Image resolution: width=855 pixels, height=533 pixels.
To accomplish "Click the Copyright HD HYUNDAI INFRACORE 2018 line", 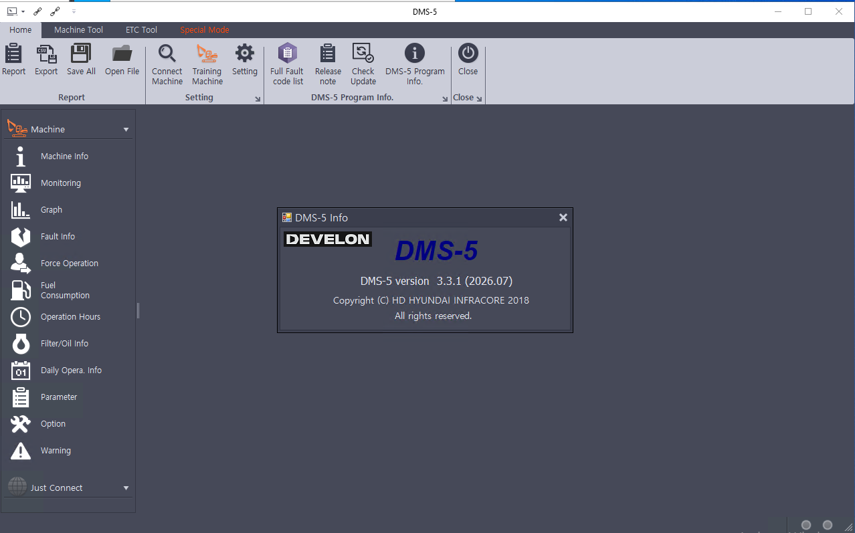I will [431, 300].
